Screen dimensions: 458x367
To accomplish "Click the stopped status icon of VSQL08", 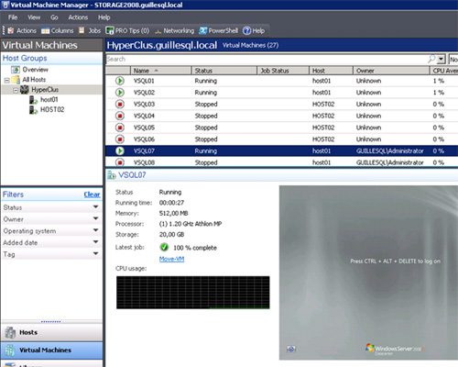I will 120,162.
